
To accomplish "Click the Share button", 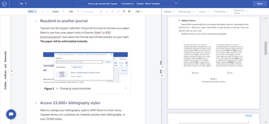I will [260, 4].
